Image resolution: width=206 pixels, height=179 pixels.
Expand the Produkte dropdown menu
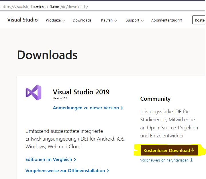[55, 20]
